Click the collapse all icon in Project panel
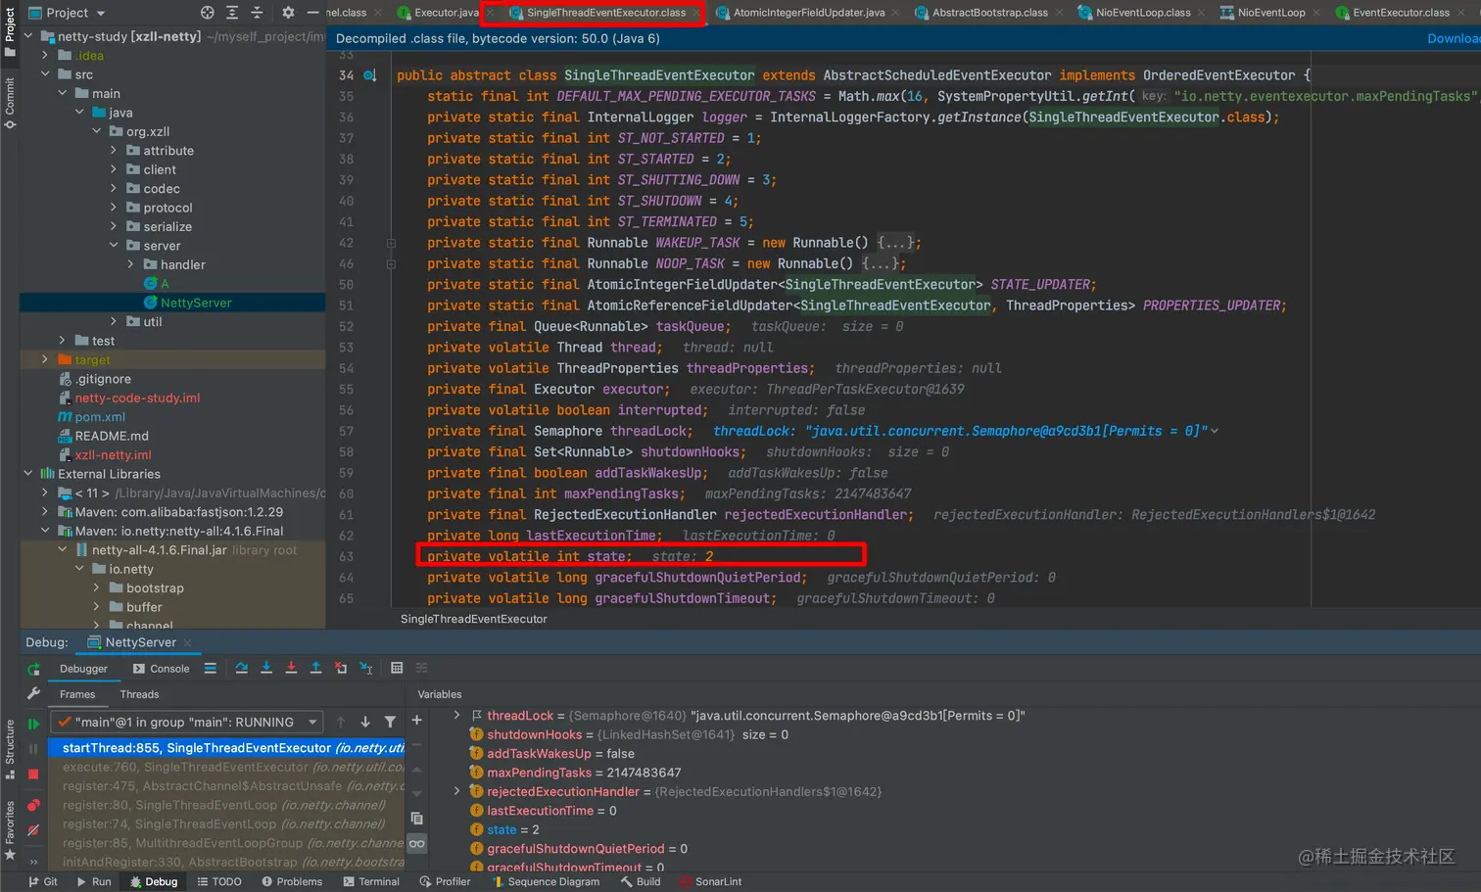 point(257,13)
